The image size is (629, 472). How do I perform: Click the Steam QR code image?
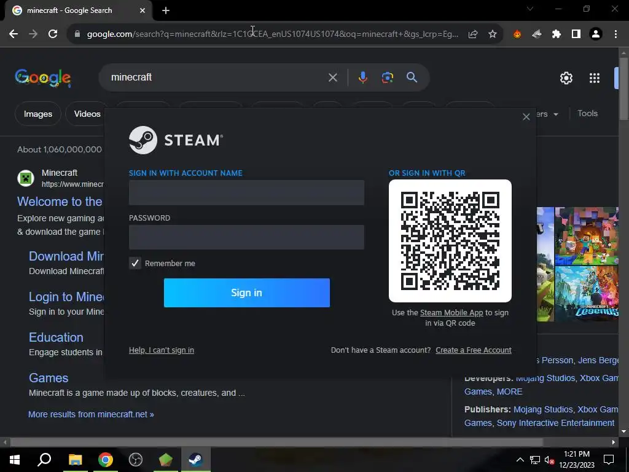pos(450,241)
